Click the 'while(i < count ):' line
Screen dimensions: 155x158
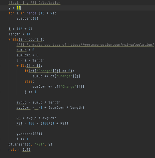point(26,39)
